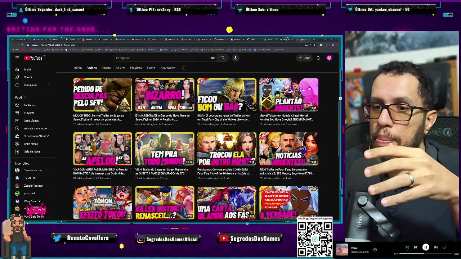Click the Spotify album art for free
The width and height of the screenshot is (461, 259).
click(x=342, y=250)
